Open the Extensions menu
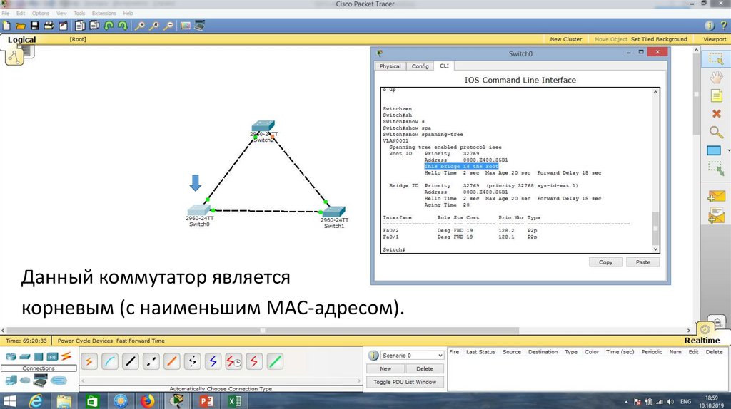 tap(104, 13)
